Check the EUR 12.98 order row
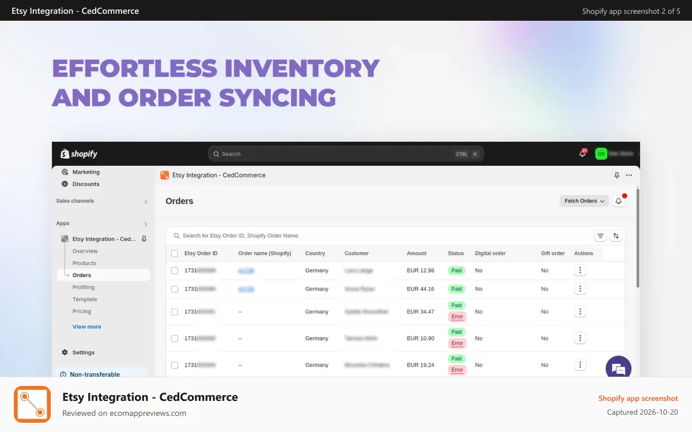The height and width of the screenshot is (432, 692). click(x=175, y=271)
